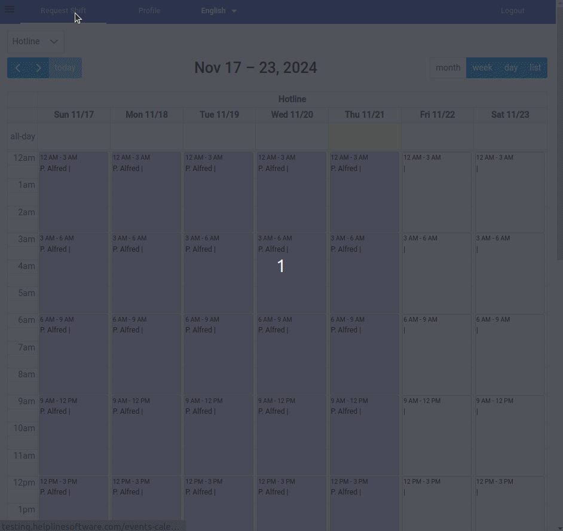Open the hamburger menu icon
The image size is (563, 531).
pos(10,10)
